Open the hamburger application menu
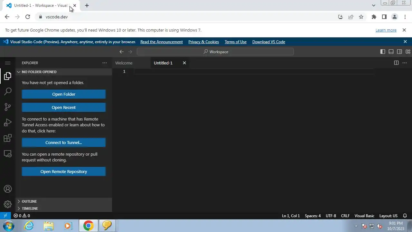Screen dimensions: 412x232 tap(8, 63)
